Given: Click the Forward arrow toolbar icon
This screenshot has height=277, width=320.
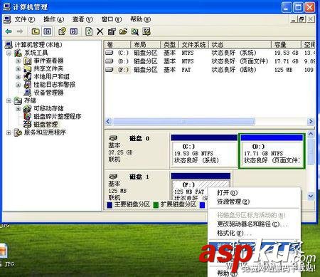Looking at the screenshot, I should [x=20, y=31].
